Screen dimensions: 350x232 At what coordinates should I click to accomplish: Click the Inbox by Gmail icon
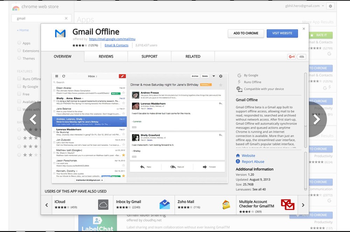(164, 204)
